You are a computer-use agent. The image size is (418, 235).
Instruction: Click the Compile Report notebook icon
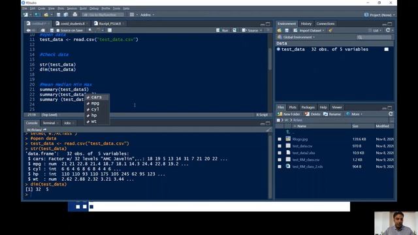110,31
